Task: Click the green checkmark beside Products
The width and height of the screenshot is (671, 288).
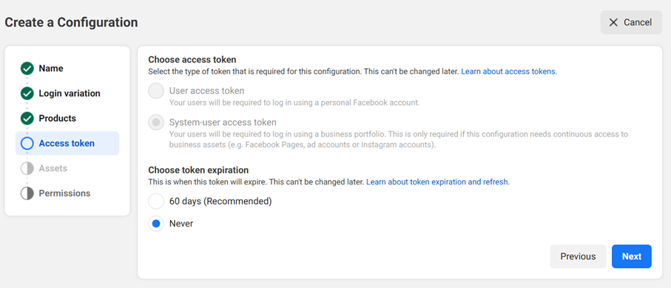Action: (x=27, y=118)
